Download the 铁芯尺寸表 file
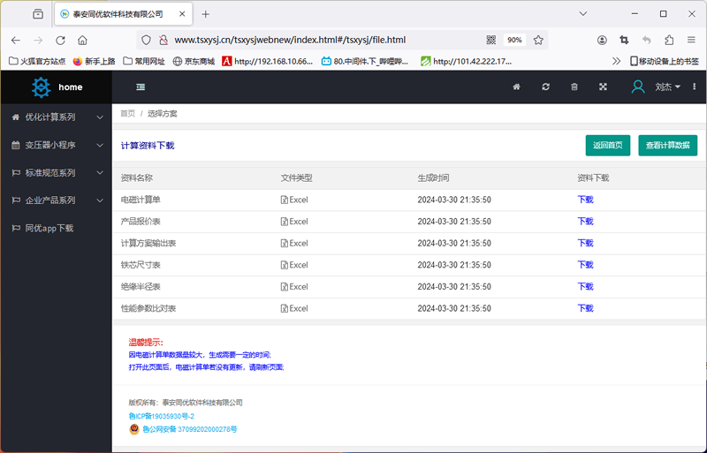The width and height of the screenshot is (707, 453). (585, 265)
